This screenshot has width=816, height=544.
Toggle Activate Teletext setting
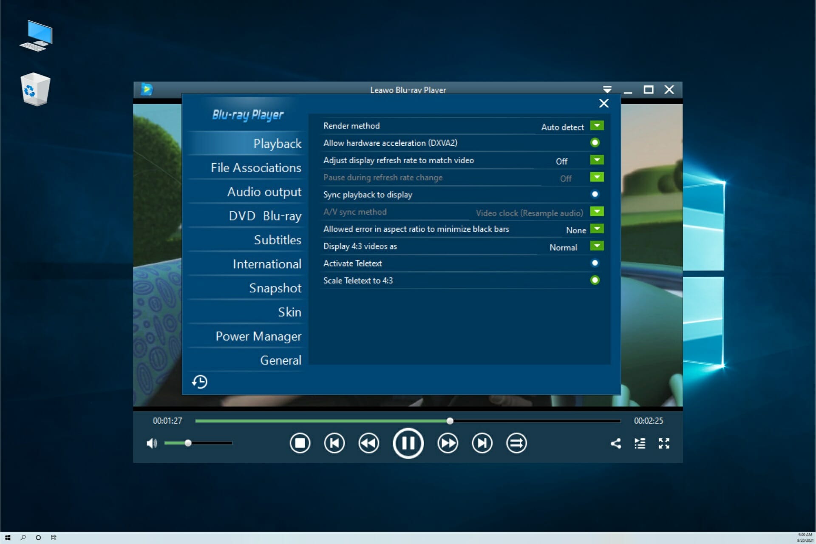[x=594, y=262]
